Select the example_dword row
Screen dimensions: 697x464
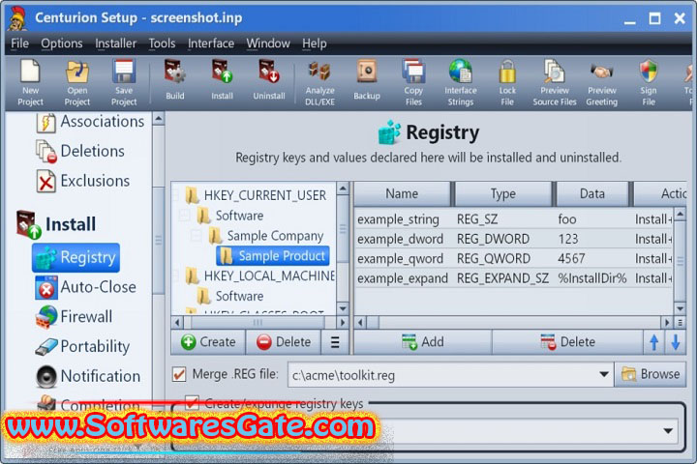pyautogui.click(x=514, y=240)
